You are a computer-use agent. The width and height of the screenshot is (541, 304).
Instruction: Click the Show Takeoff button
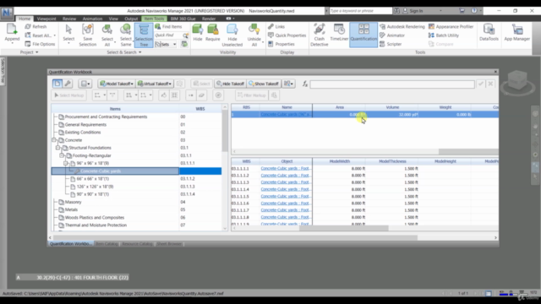264,84
